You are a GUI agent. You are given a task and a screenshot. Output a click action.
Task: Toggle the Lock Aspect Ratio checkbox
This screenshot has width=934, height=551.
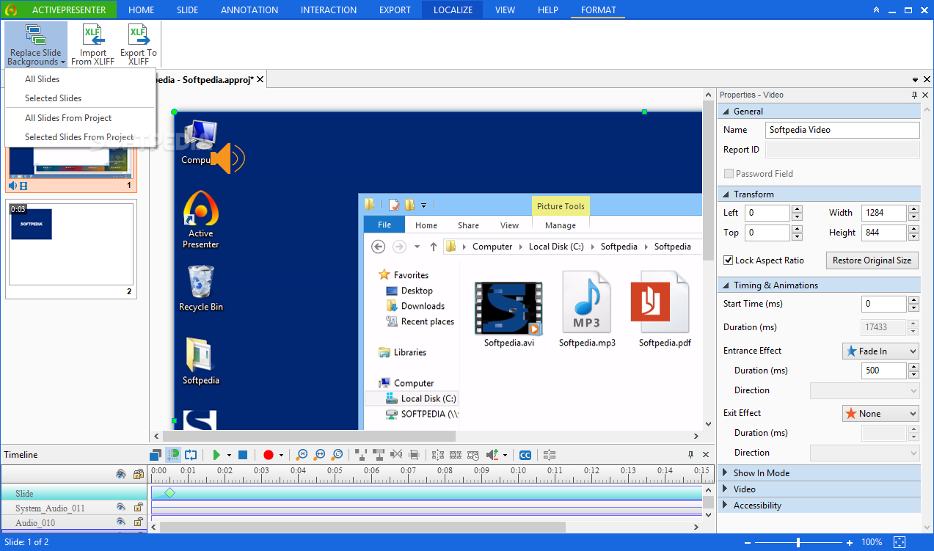(729, 260)
